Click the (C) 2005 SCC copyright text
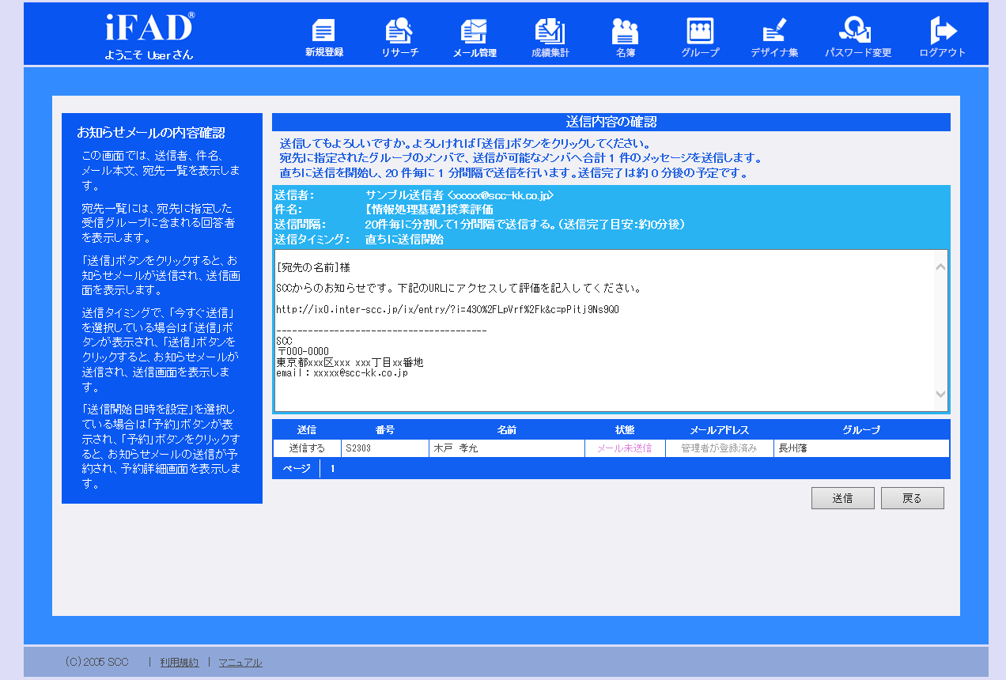Image resolution: width=1006 pixels, height=680 pixels. click(96, 663)
